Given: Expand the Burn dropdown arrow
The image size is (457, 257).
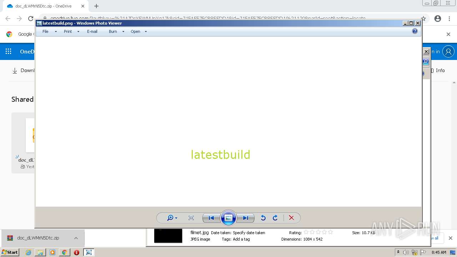Looking at the screenshot, I should point(123,31).
